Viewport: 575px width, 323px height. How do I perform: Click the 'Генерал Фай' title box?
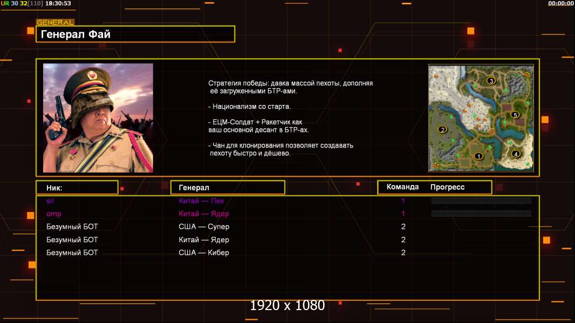(x=135, y=34)
